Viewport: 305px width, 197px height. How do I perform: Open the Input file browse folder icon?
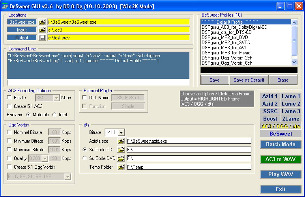click(x=42, y=30)
